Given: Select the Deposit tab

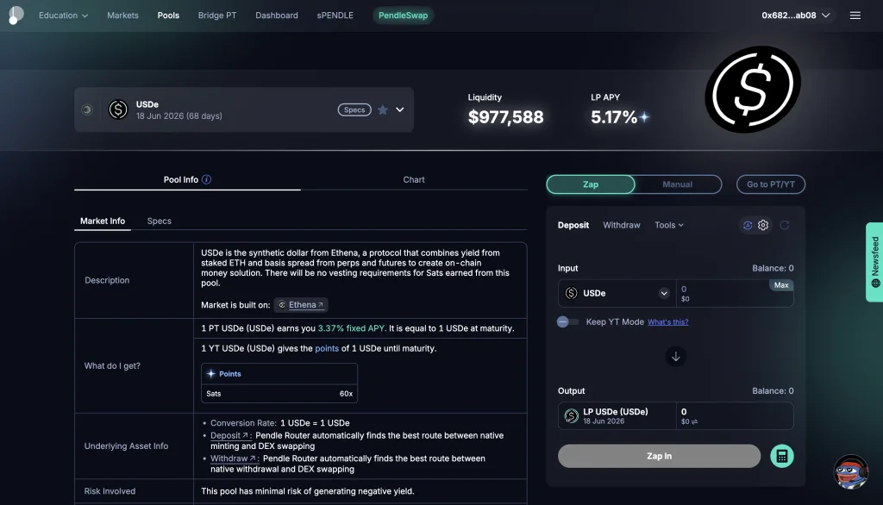Looking at the screenshot, I should pyautogui.click(x=573, y=225).
